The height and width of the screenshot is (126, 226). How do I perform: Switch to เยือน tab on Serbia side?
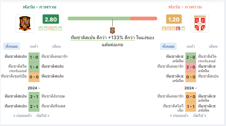[x=213, y=46]
